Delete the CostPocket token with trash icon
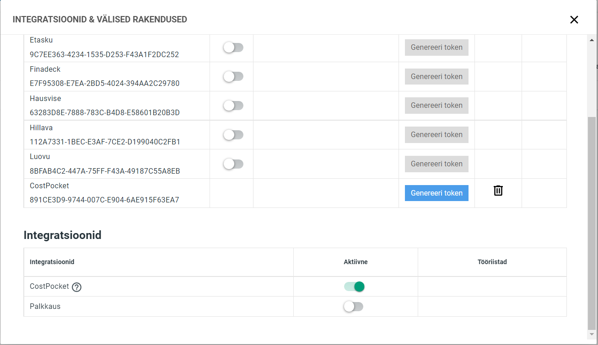This screenshot has width=598, height=345. pos(498,191)
